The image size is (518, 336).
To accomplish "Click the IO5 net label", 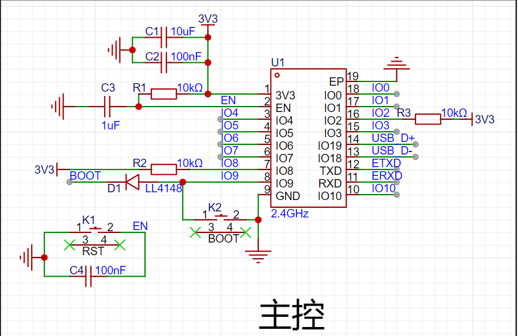I will [x=229, y=125].
